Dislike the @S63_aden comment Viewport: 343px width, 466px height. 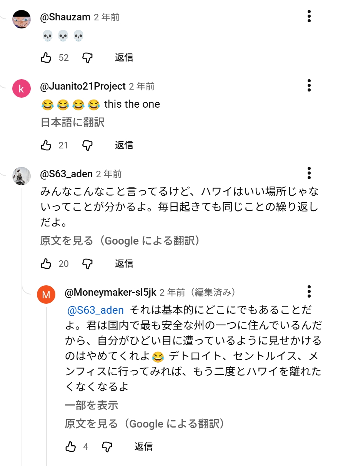tap(88, 264)
